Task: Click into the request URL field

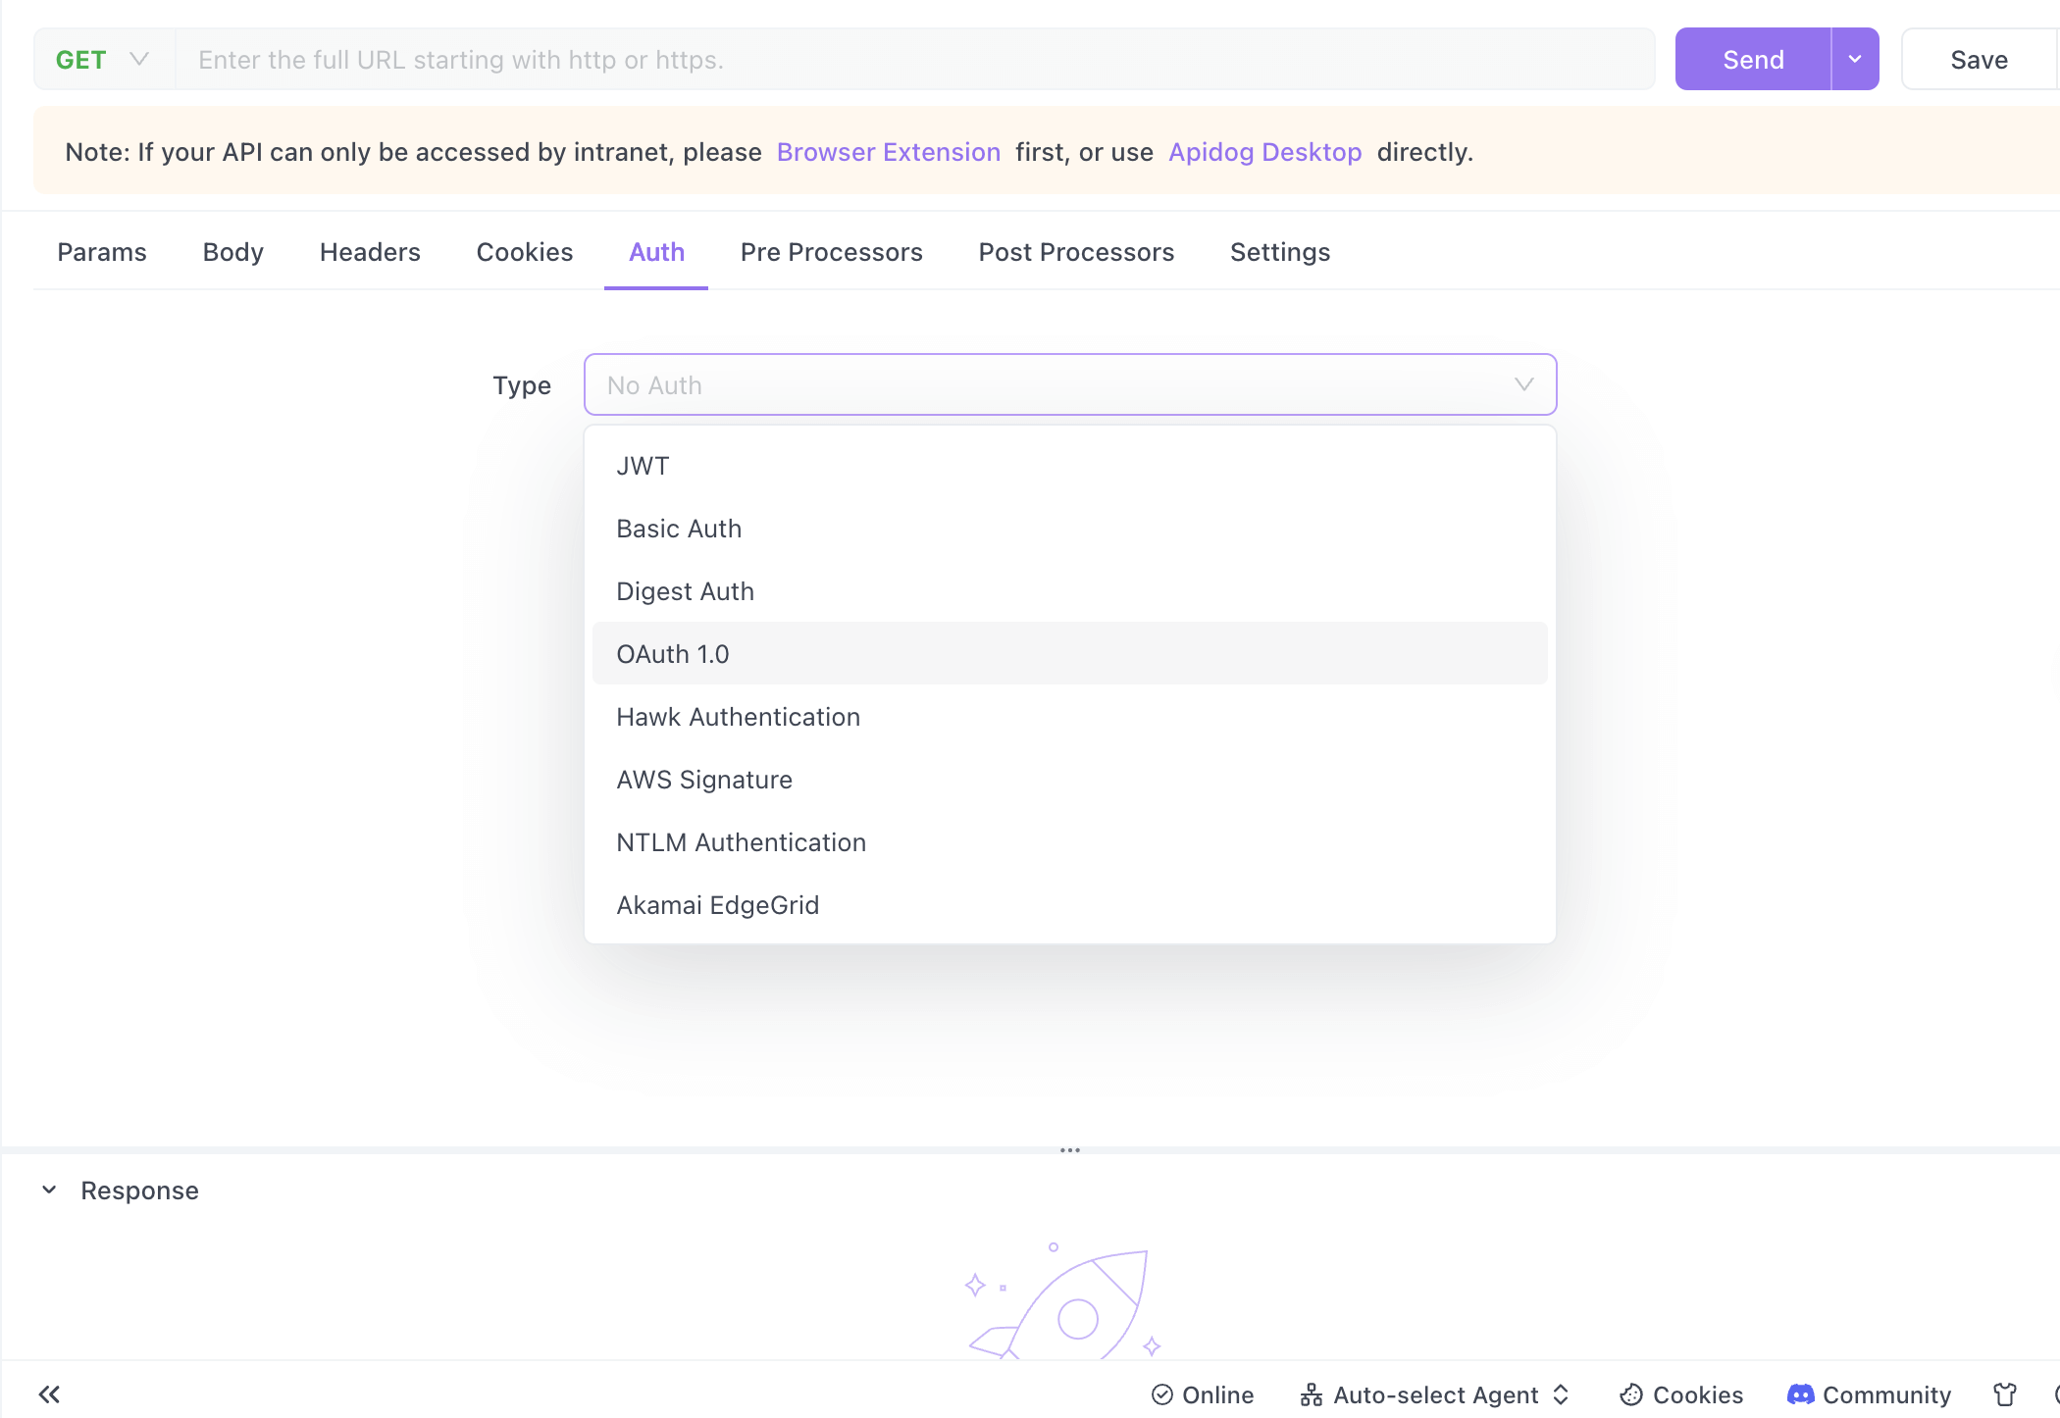Action: click(x=912, y=60)
